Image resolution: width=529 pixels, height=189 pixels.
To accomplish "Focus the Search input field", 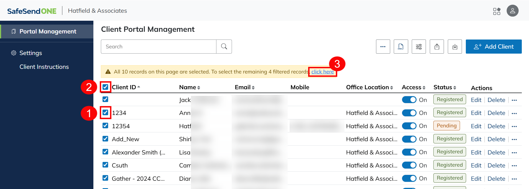I will [x=159, y=47].
